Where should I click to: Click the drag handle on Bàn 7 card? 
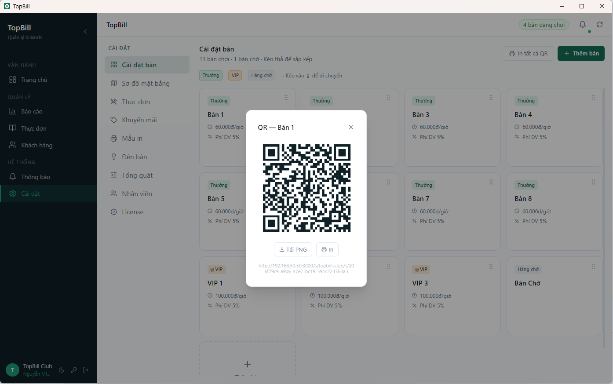(x=491, y=182)
